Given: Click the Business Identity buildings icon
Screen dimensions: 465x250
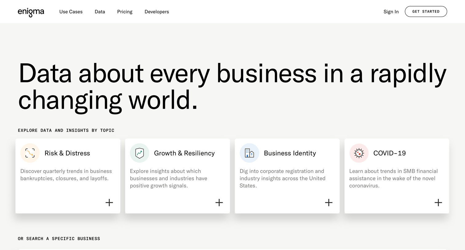Looking at the screenshot, I should (x=249, y=153).
